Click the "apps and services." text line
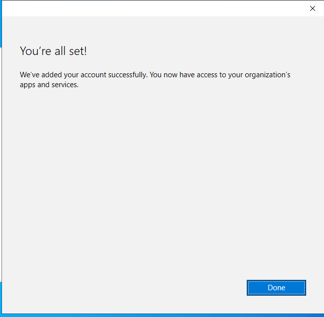Screen dimensions: 324x317 coord(49,85)
